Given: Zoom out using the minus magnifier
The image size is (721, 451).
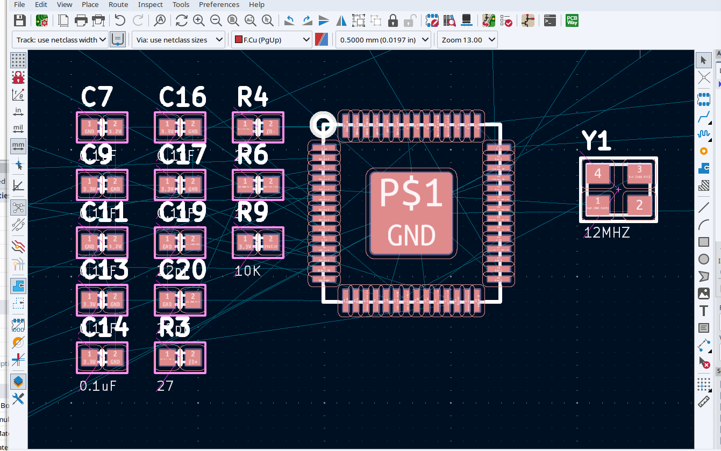Looking at the screenshot, I should point(216,21).
